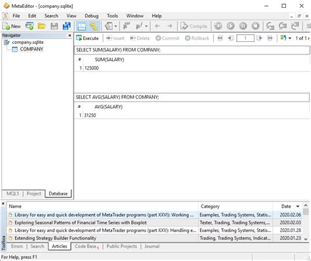Click the list variables icon
The image size is (311, 261).
coord(127,26)
